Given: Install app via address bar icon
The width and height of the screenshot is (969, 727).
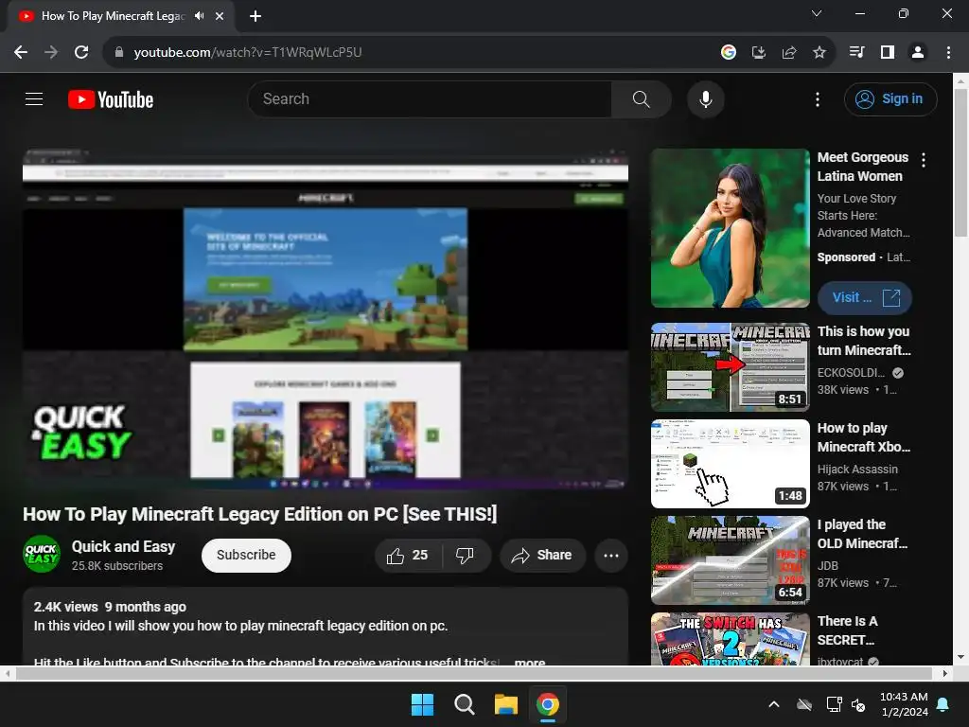Looking at the screenshot, I should (x=759, y=53).
